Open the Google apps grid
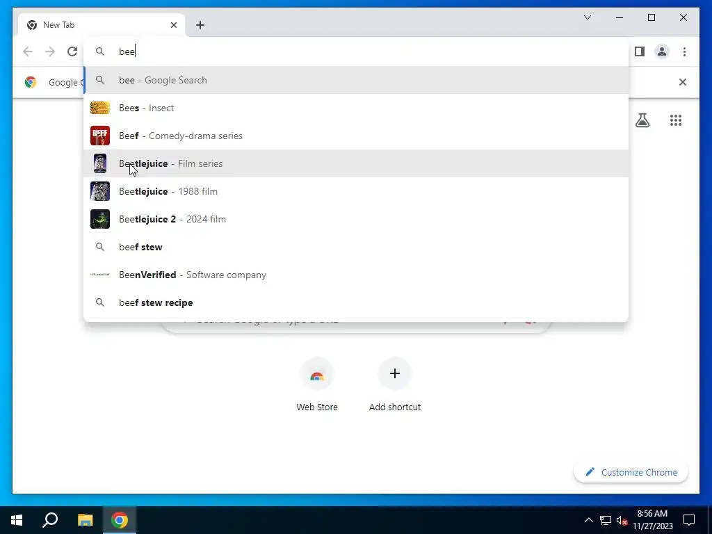The height and width of the screenshot is (534, 712). pos(676,120)
